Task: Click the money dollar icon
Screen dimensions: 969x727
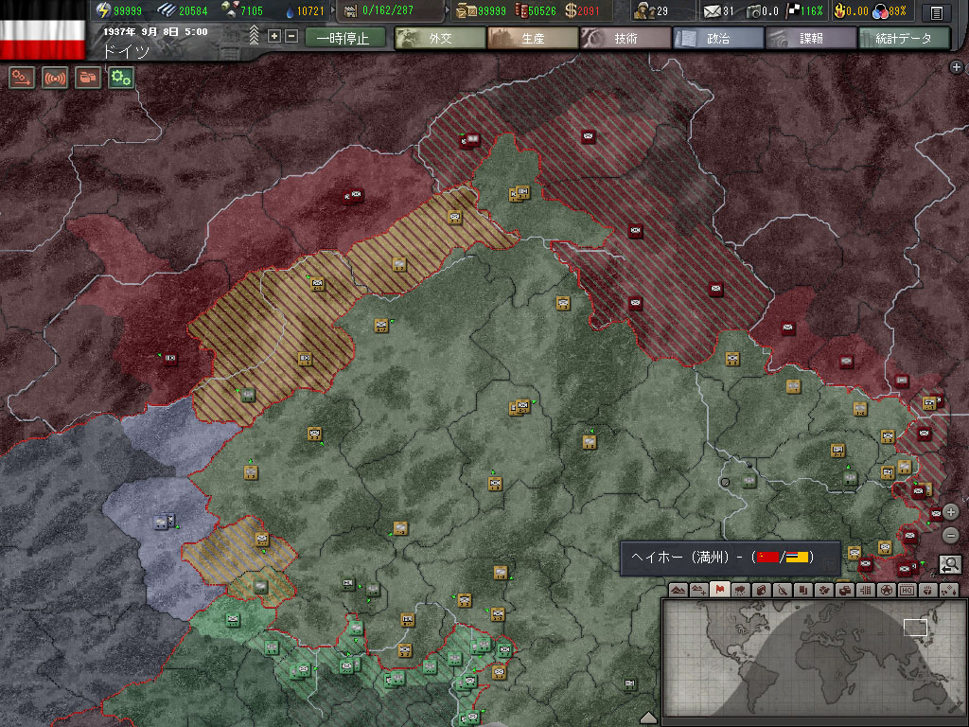Action: click(571, 10)
